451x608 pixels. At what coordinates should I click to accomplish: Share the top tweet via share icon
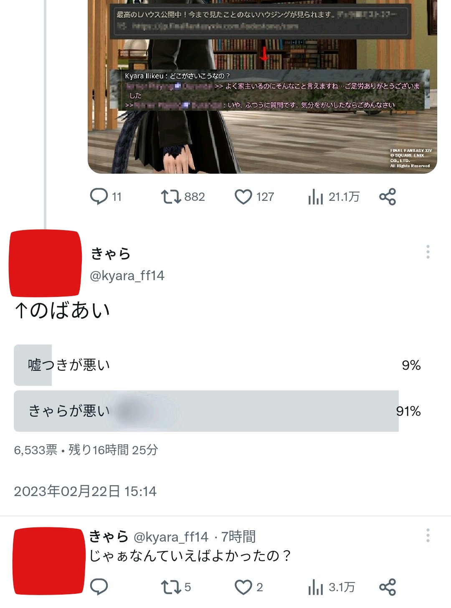tap(388, 197)
